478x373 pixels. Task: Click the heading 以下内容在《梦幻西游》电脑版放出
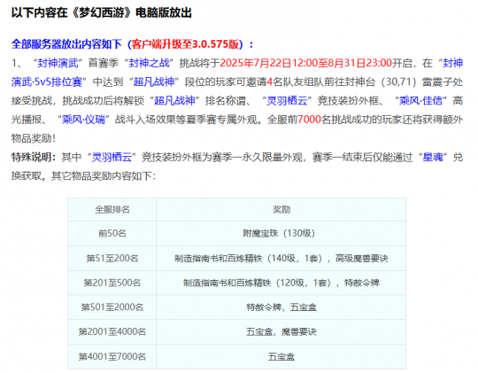(102, 12)
